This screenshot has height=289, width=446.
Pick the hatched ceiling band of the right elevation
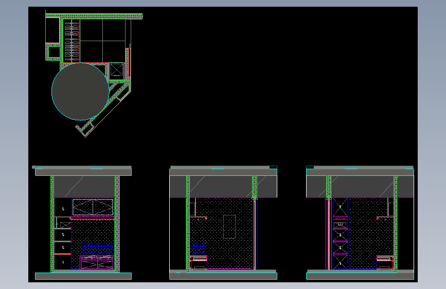click(x=360, y=187)
